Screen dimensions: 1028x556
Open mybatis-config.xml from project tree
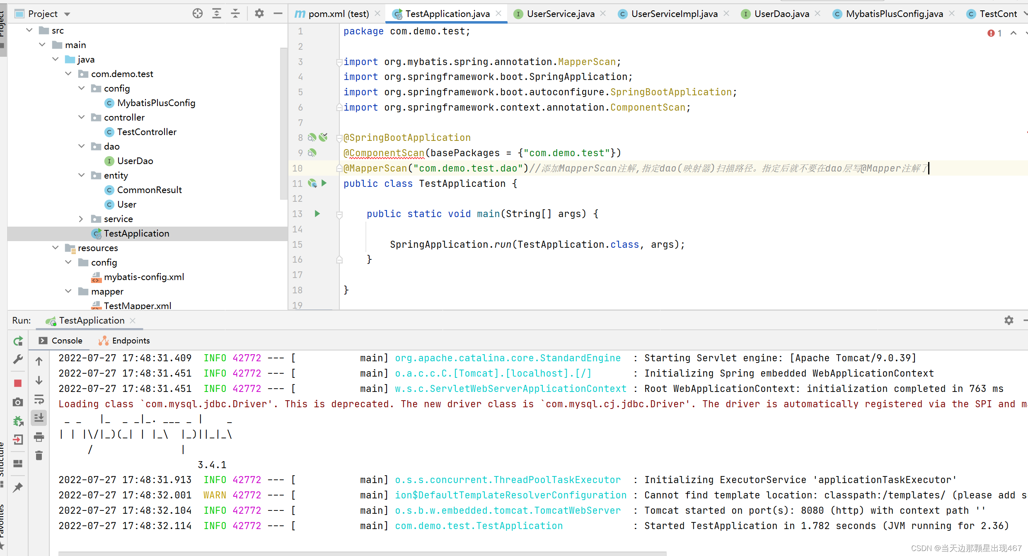144,277
